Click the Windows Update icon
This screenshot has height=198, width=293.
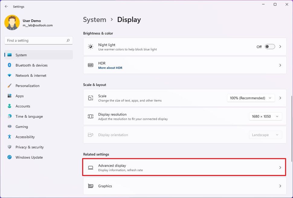click(9, 158)
